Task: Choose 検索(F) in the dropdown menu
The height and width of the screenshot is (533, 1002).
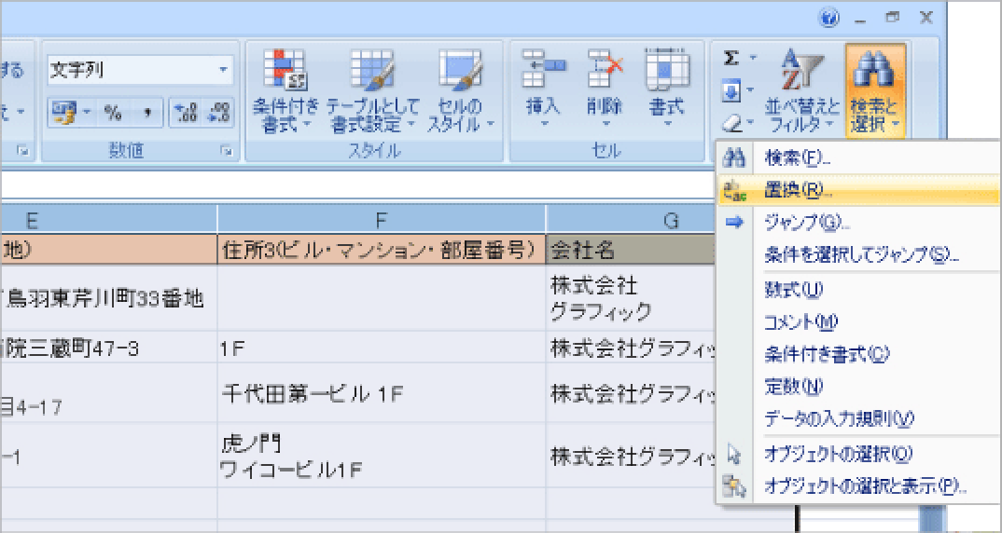Action: tap(796, 158)
